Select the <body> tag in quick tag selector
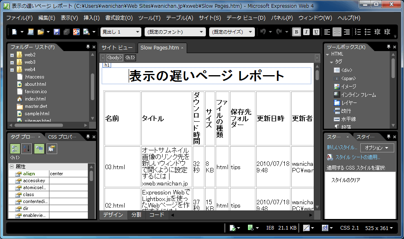Image resolution: width=404 pixels, height=239 pixels. pyautogui.click(x=114, y=58)
